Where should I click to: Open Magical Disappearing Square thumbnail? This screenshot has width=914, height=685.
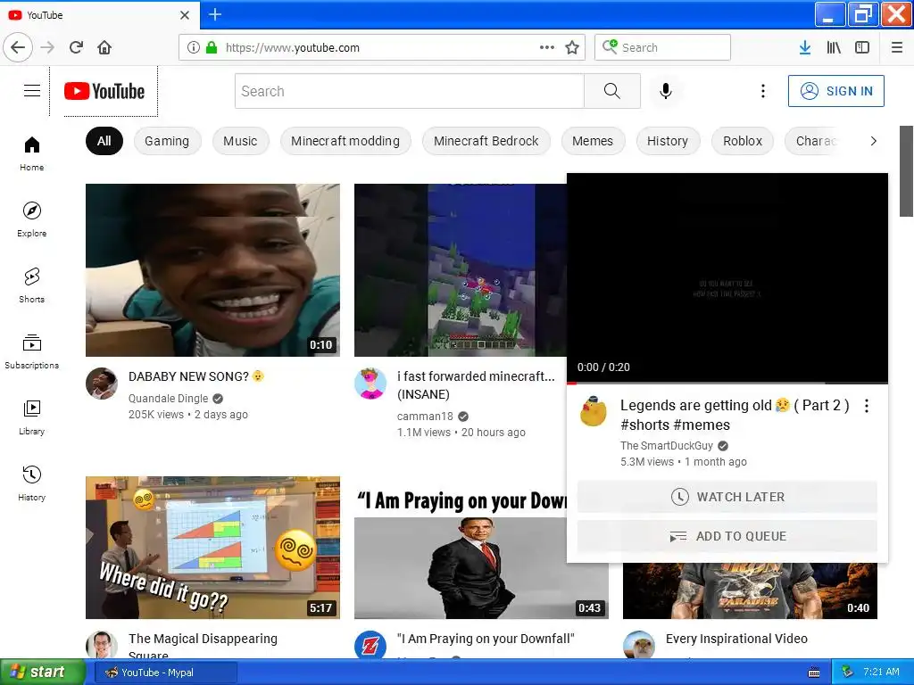tap(212, 548)
